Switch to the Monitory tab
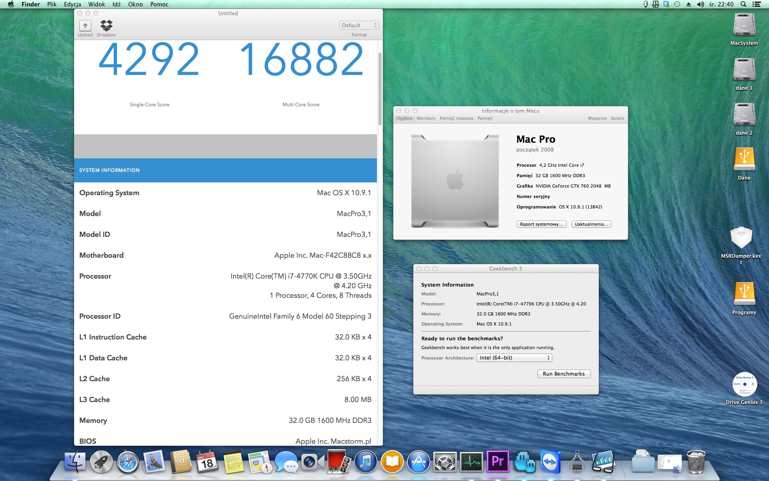Viewport: 769px width, 481px height. pos(426,118)
